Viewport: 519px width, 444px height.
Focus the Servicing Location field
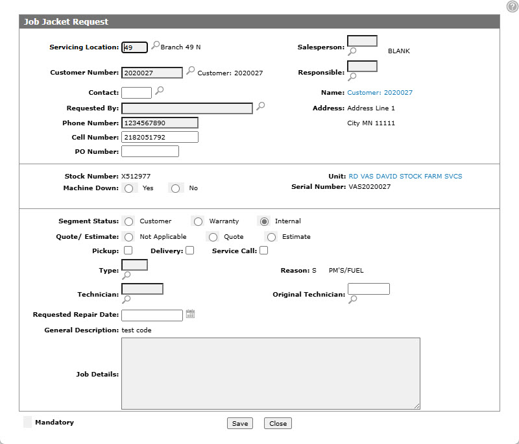134,47
